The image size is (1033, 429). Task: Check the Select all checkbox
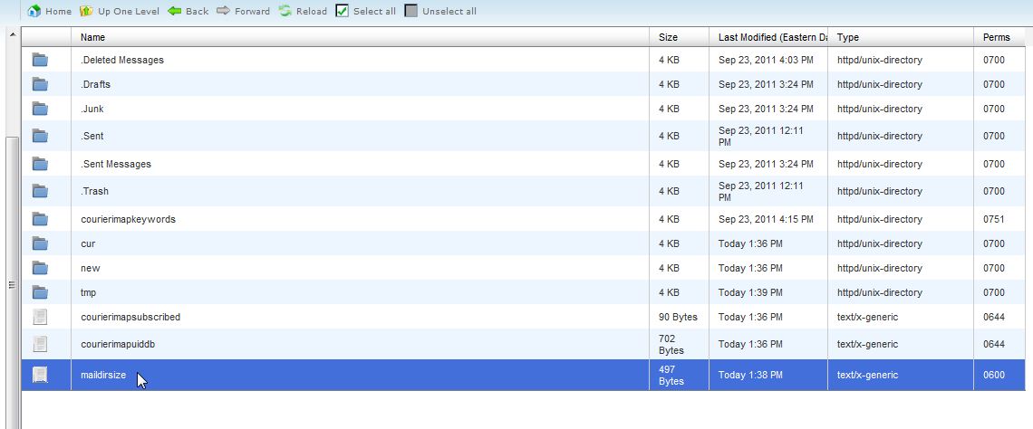coord(343,11)
